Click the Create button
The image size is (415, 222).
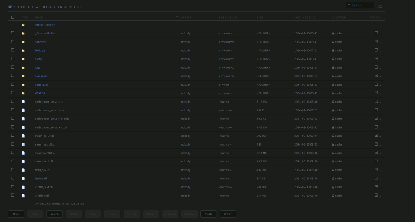click(209, 214)
